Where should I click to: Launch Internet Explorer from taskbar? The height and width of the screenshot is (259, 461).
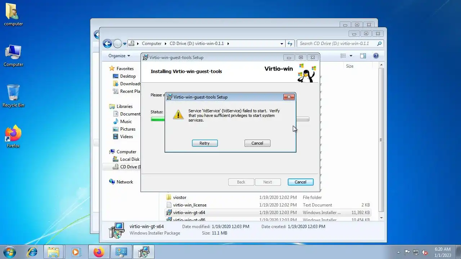(x=32, y=252)
